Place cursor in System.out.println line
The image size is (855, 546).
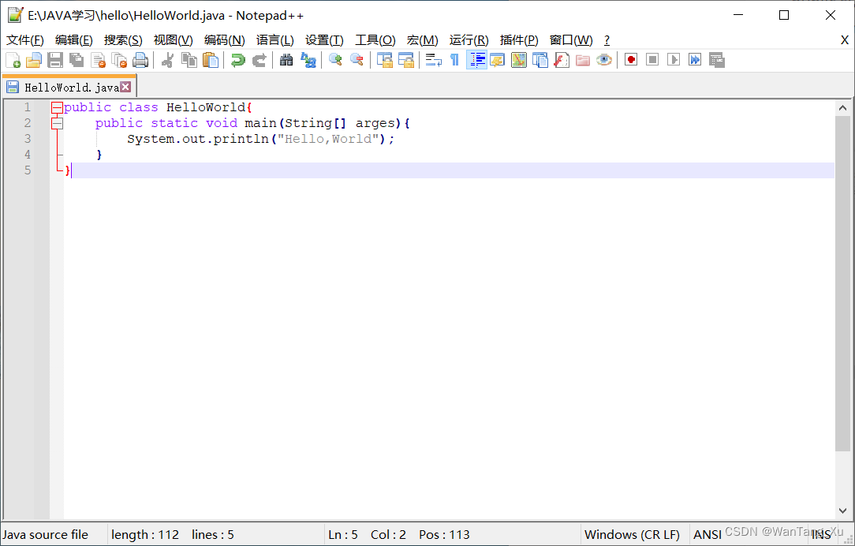pos(260,139)
